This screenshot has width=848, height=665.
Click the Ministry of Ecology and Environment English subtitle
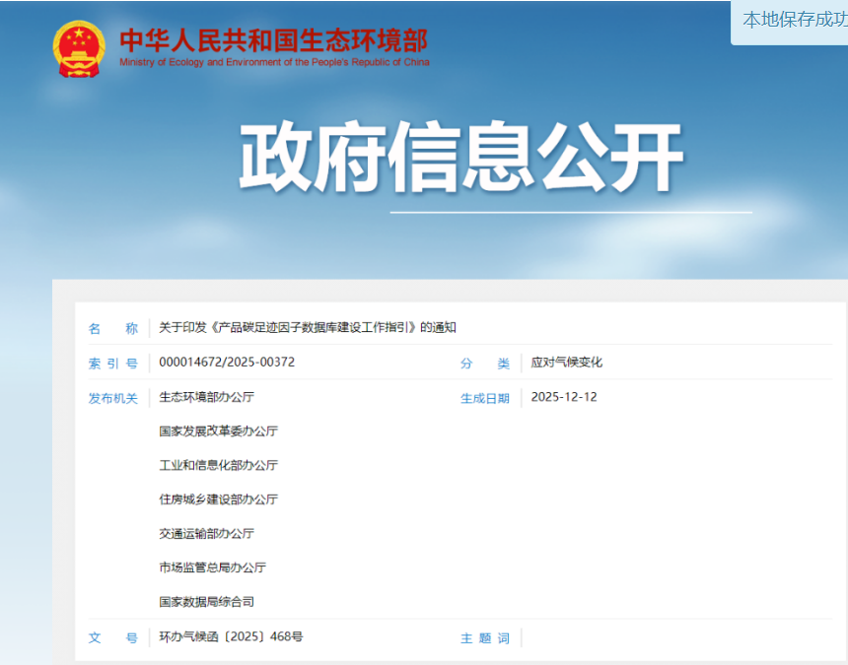(x=274, y=62)
